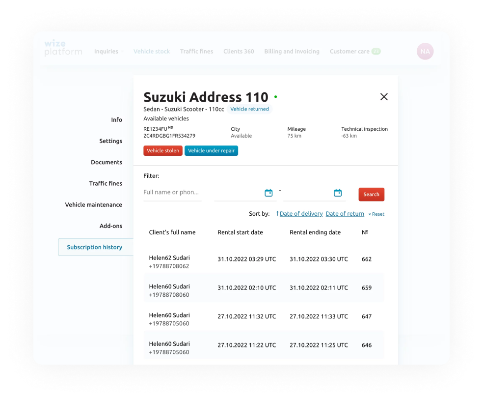Click rental number 646
The width and height of the screenshot is (483, 400).
(x=367, y=345)
